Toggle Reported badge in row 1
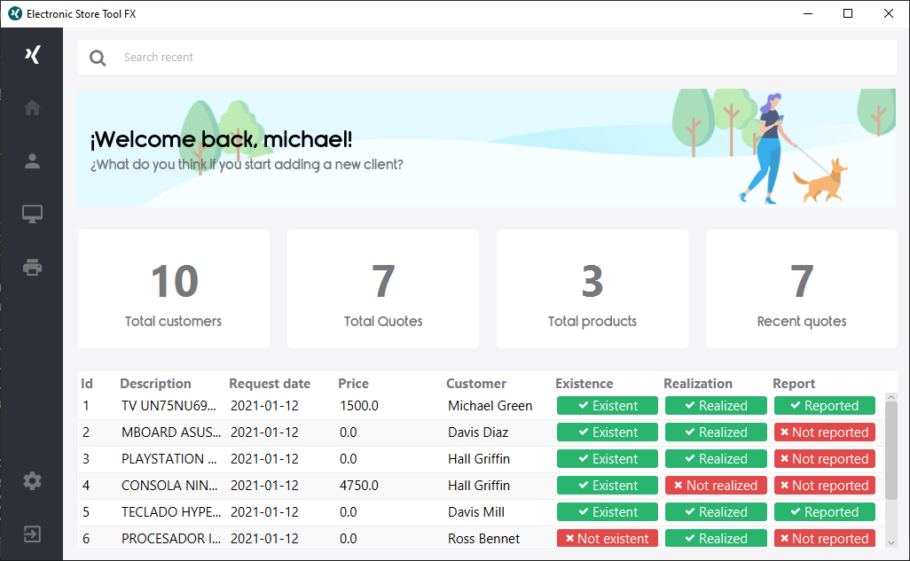The height and width of the screenshot is (561, 910). pos(824,406)
